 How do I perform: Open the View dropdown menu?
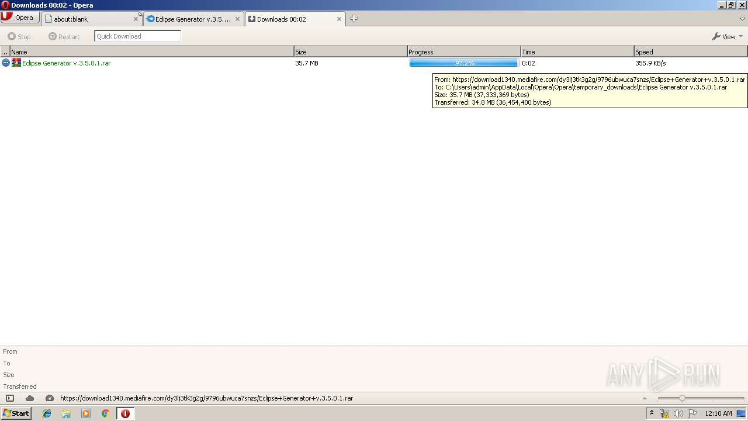[x=727, y=36]
